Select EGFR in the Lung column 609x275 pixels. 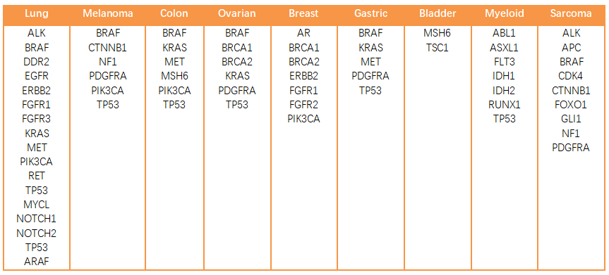pyautogui.click(x=37, y=76)
